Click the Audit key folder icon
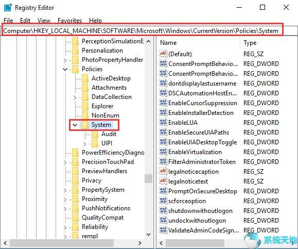This screenshot has width=298, height=249. [x=95, y=134]
